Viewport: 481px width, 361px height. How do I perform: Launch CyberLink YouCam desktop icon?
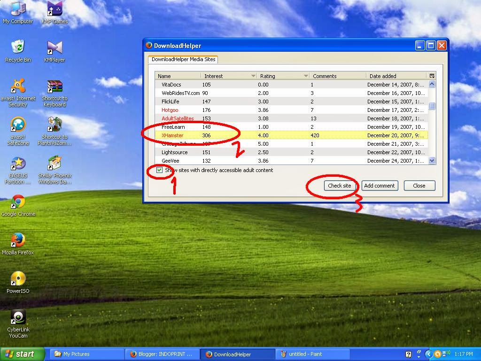[x=18, y=323]
